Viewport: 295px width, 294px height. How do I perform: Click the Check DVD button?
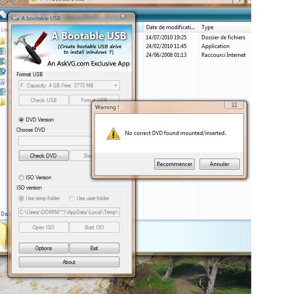pos(43,156)
